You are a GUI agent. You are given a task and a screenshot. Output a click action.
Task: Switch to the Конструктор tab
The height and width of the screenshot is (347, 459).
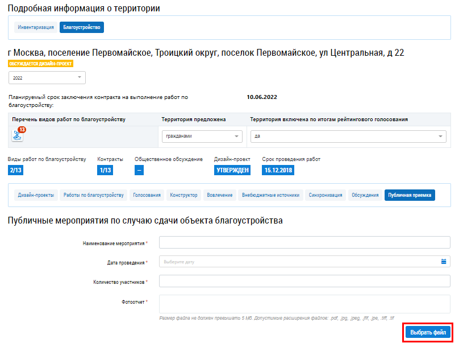tap(184, 195)
